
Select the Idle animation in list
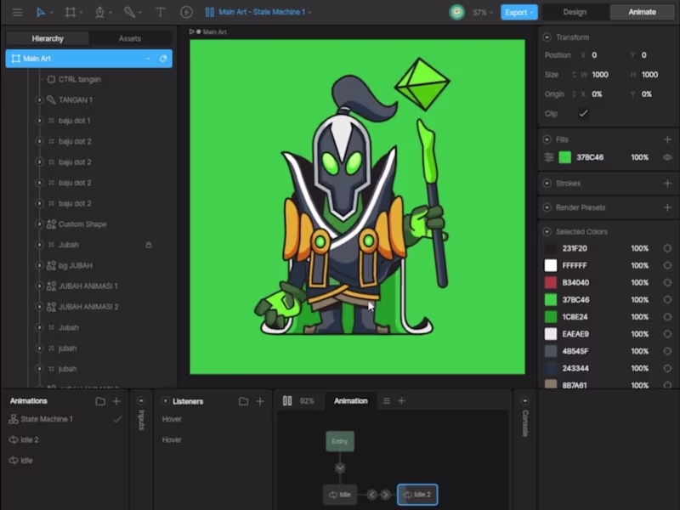(x=27, y=461)
